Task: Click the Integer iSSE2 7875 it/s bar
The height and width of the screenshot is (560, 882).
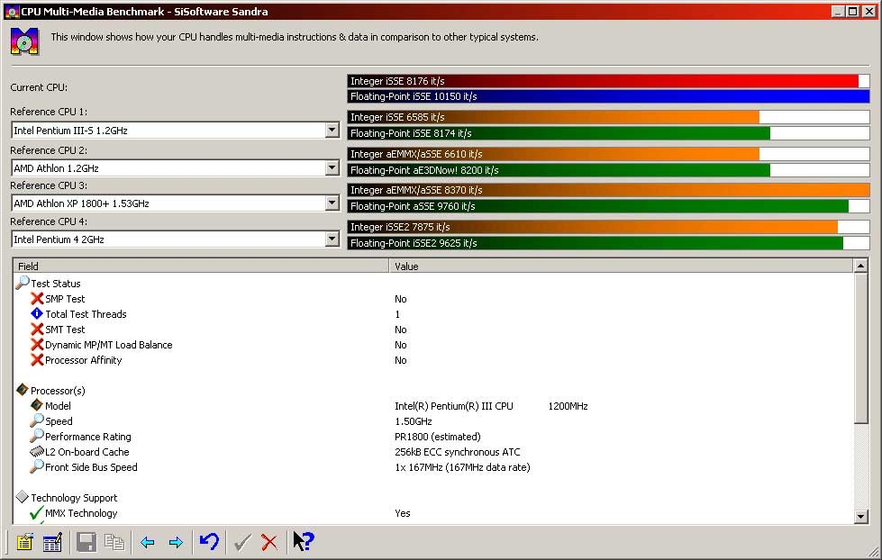Action: (609, 227)
